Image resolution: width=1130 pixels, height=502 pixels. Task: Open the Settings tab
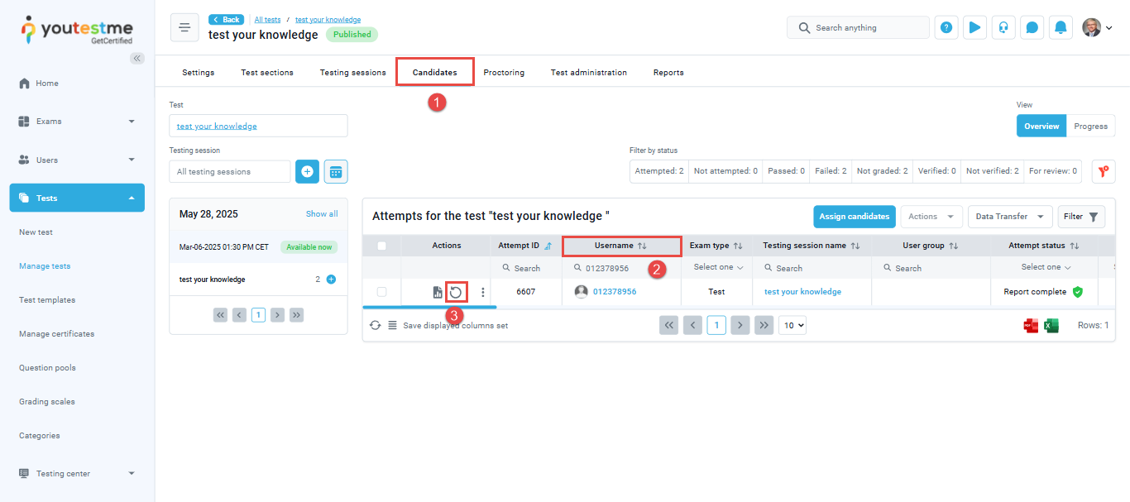(198, 72)
